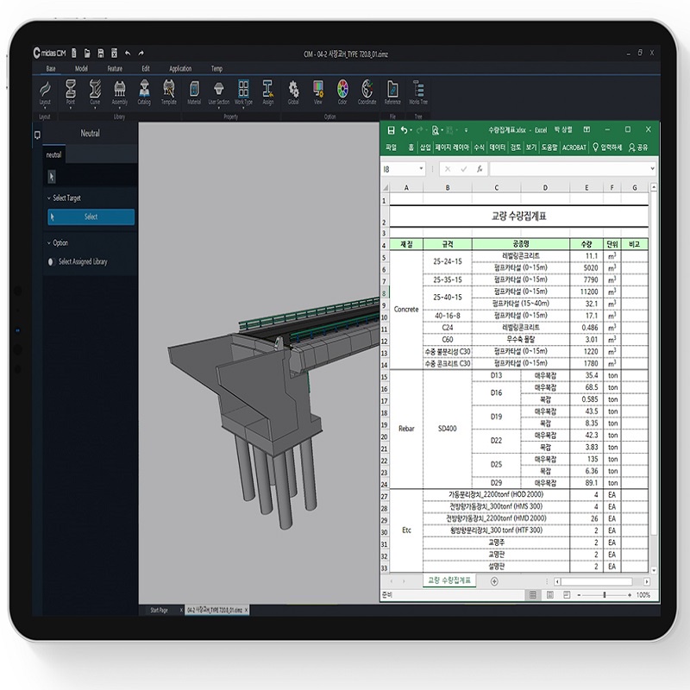Image resolution: width=690 pixels, height=690 pixels.
Task: Switch to the Edit ribbon tab
Action: 146,69
